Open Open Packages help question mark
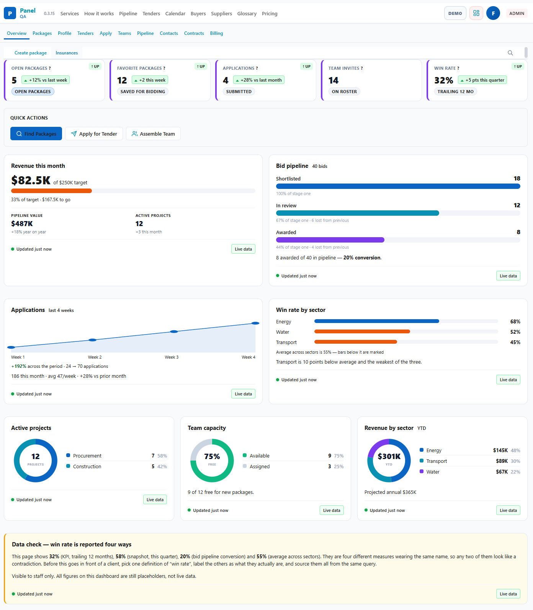This screenshot has width=533, height=610. pos(50,68)
